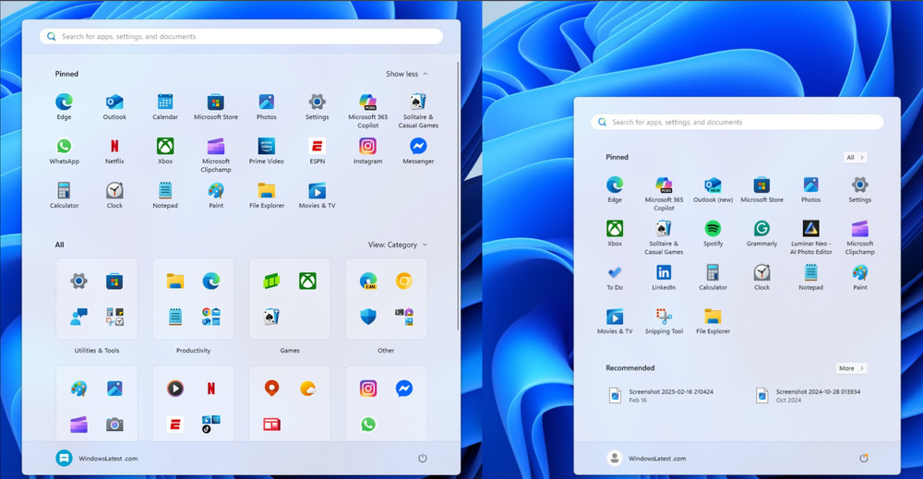The height and width of the screenshot is (479, 923).
Task: Click power button in right Start menu
Action: (864, 459)
